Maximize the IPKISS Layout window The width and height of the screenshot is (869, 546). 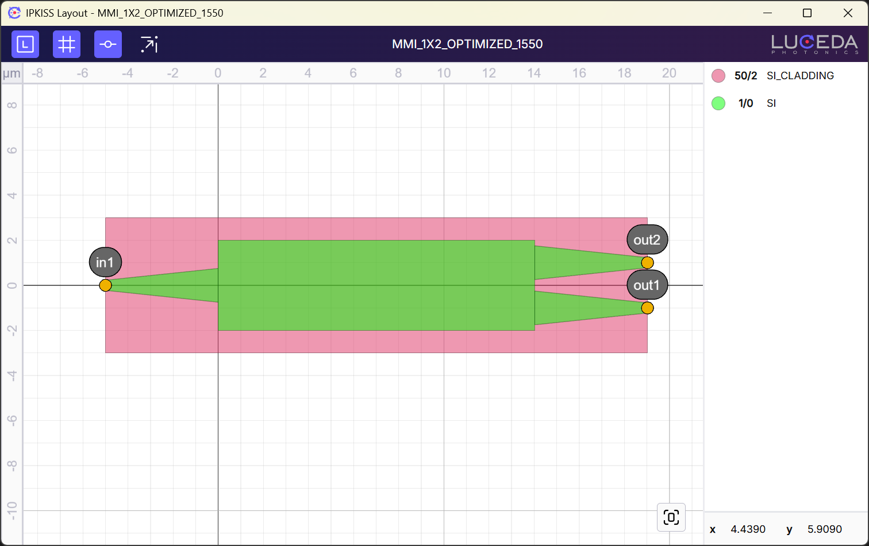[807, 13]
